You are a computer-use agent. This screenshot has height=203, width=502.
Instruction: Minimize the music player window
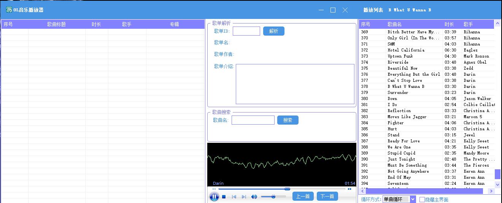point(321,10)
